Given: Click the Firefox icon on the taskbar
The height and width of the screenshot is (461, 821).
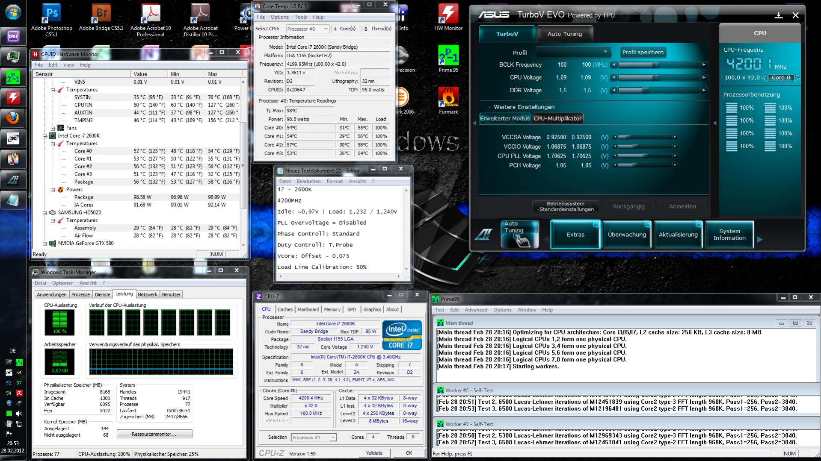Looking at the screenshot, I should coord(13,118).
